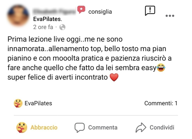Click the speech bubble comment icon
The width and height of the screenshot is (192, 139).
[x=79, y=127]
